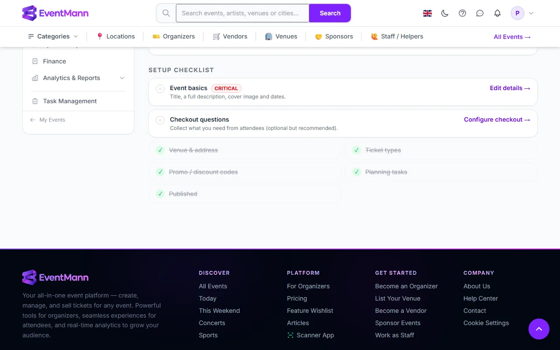
Task: Expand the profile menu chevron
Action: [531, 13]
